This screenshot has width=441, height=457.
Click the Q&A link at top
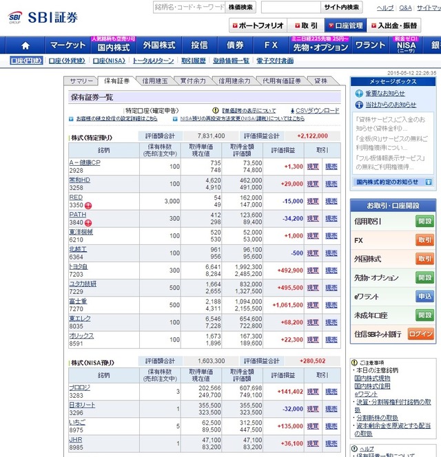(405, 8)
